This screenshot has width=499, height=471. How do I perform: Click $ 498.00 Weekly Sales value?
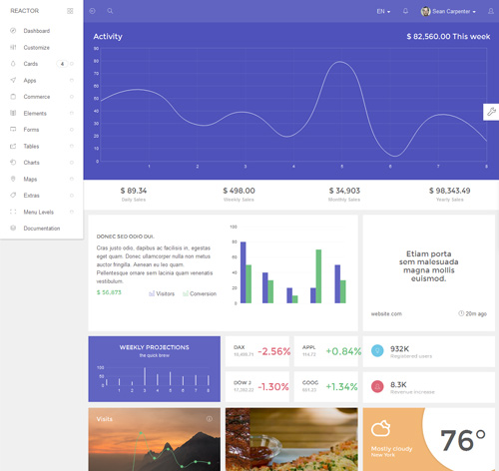(239, 191)
